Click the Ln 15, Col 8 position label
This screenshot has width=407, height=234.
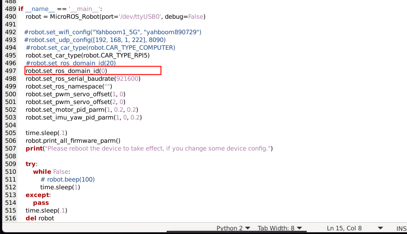click(x=344, y=228)
